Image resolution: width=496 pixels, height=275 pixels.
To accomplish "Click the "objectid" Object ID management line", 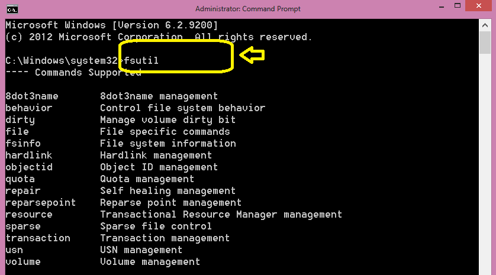I will 29,167.
